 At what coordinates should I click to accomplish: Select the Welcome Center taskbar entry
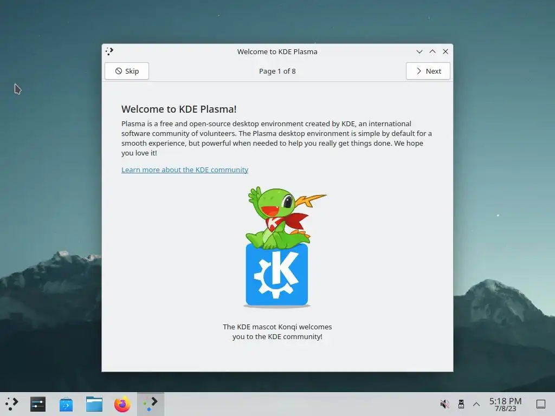[x=151, y=404]
